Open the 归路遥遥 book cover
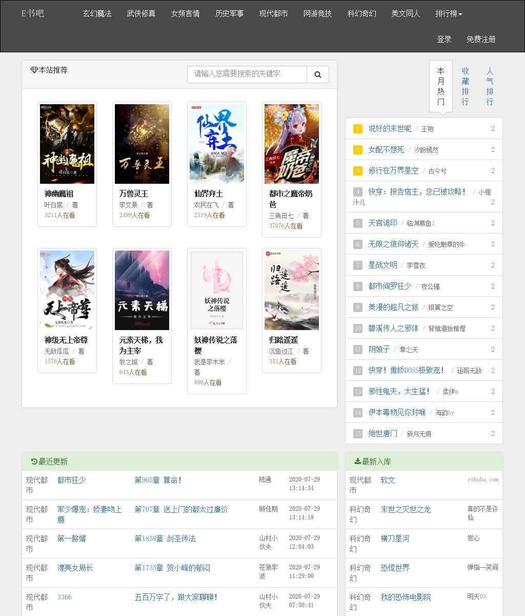Image resolution: width=525 pixels, height=616 pixels. click(x=292, y=291)
